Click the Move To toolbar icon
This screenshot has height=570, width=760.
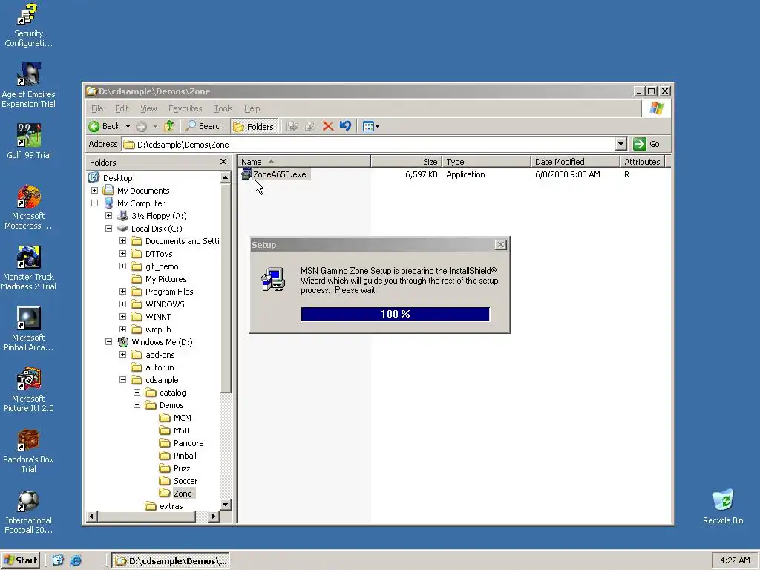tap(292, 126)
